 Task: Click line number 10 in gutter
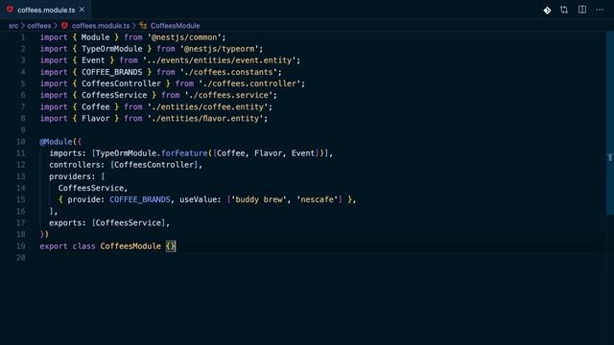coord(21,142)
